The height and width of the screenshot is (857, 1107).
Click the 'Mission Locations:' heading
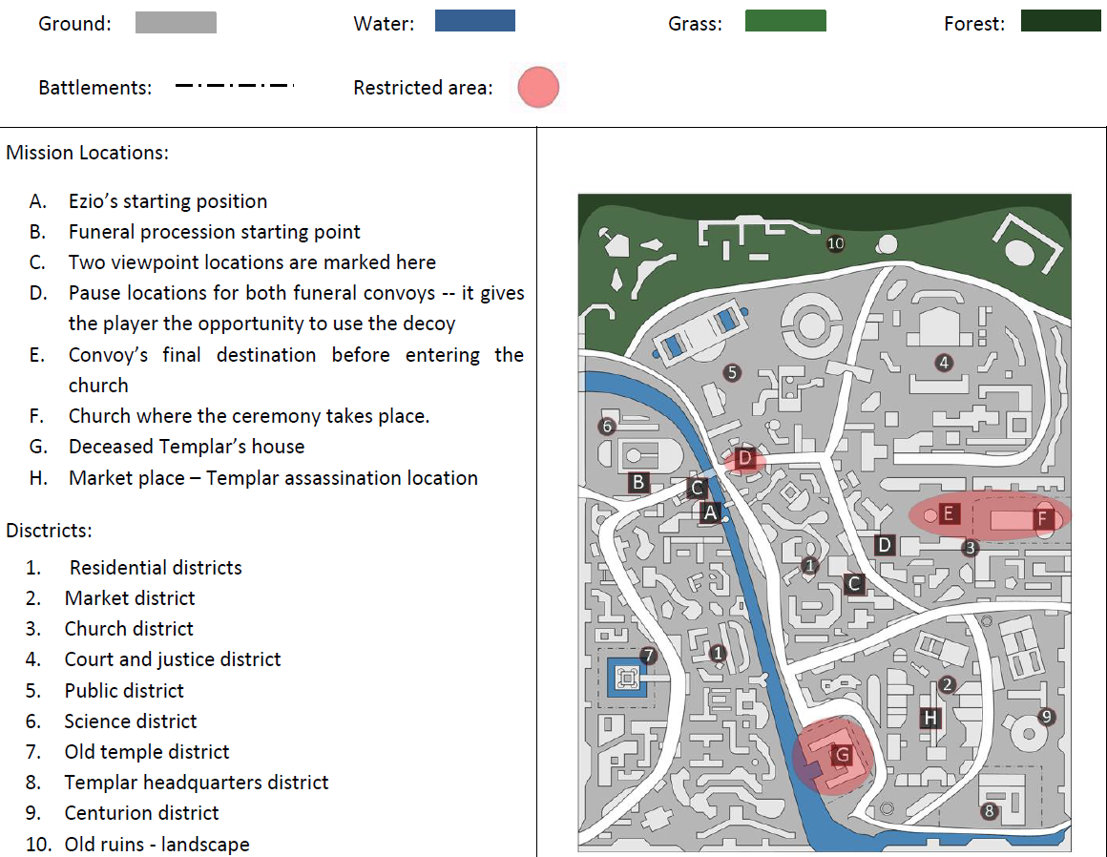click(88, 153)
